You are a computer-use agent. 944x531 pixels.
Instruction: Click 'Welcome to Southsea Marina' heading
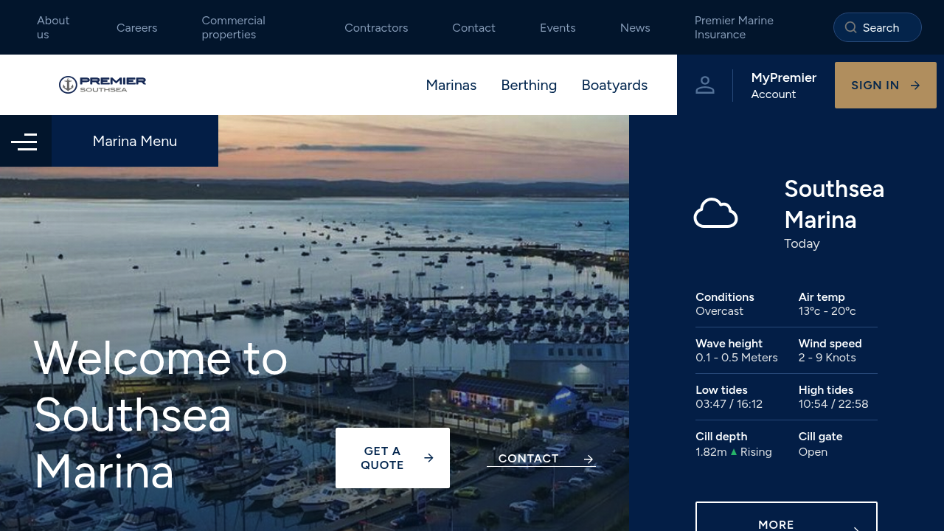(161, 414)
